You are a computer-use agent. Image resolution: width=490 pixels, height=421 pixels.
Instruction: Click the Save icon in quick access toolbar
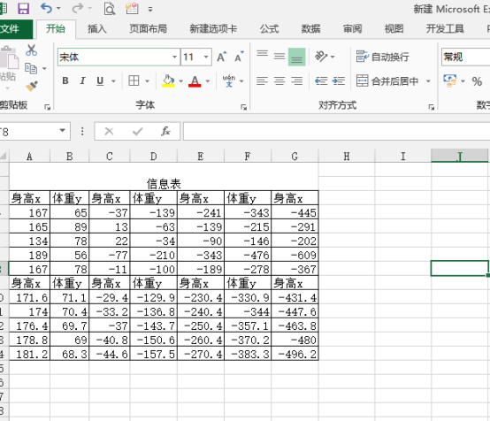pos(23,9)
